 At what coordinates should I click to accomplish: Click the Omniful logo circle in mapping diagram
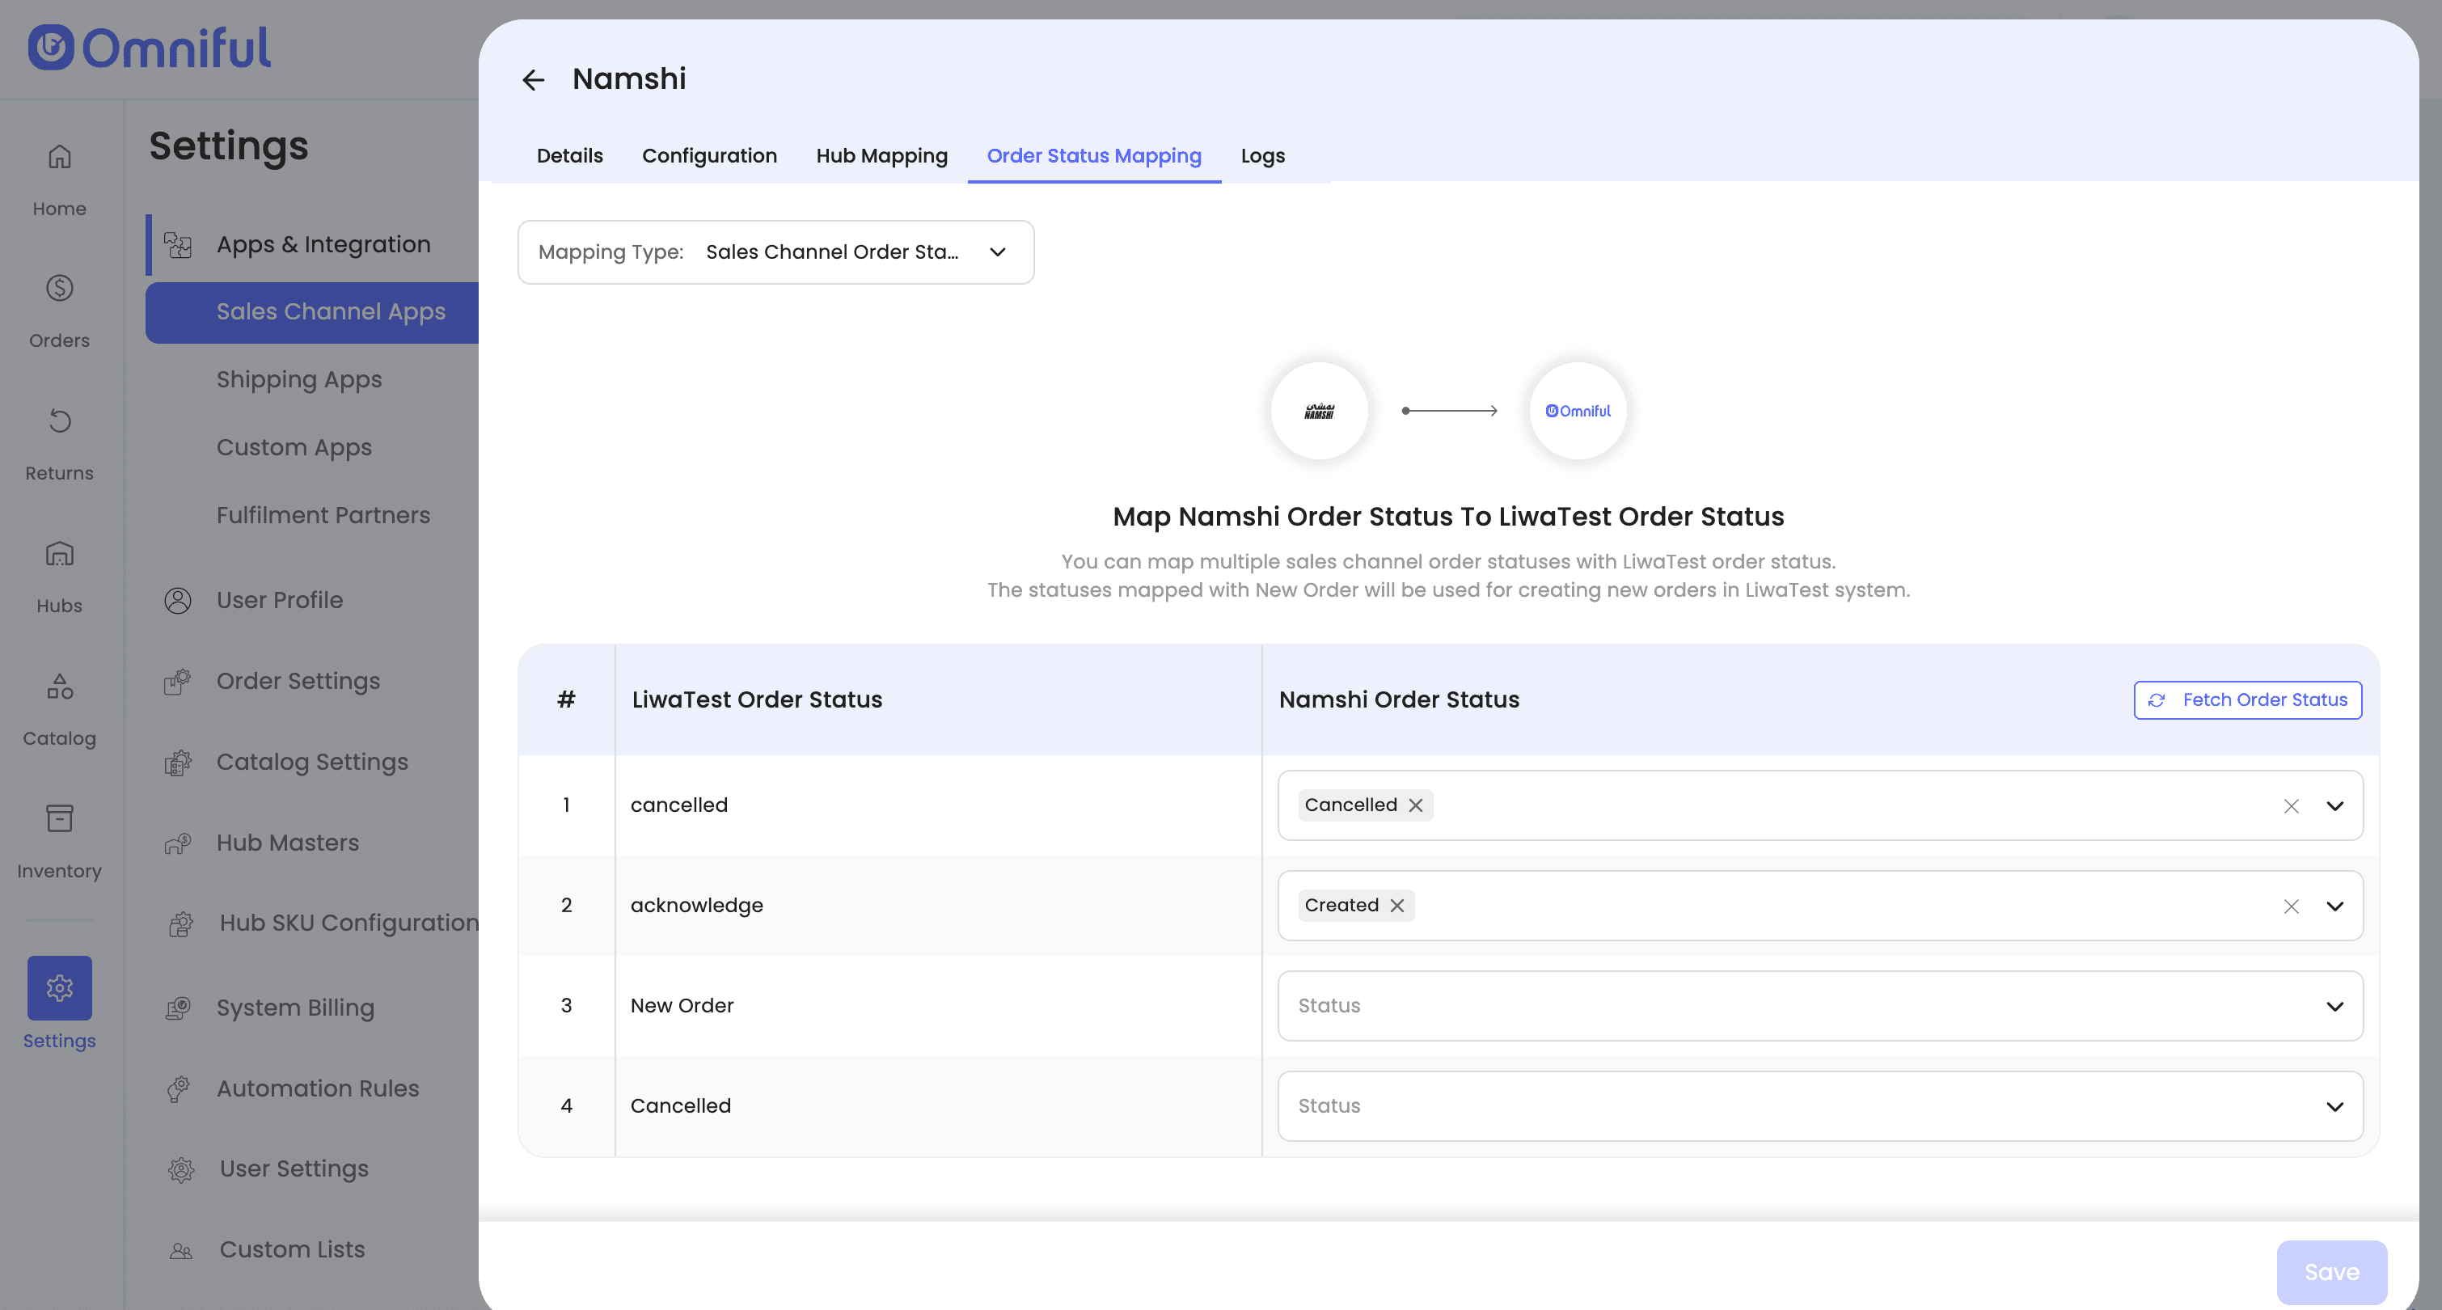point(1578,411)
